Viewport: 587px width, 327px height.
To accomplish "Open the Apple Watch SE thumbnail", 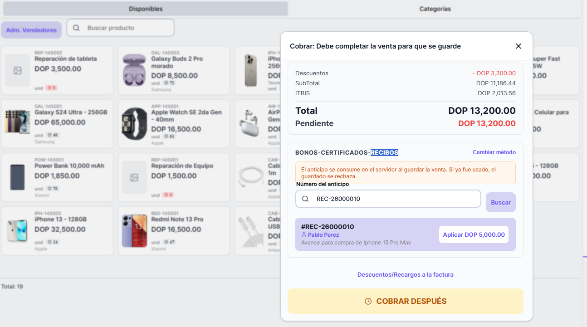I will click(134, 124).
